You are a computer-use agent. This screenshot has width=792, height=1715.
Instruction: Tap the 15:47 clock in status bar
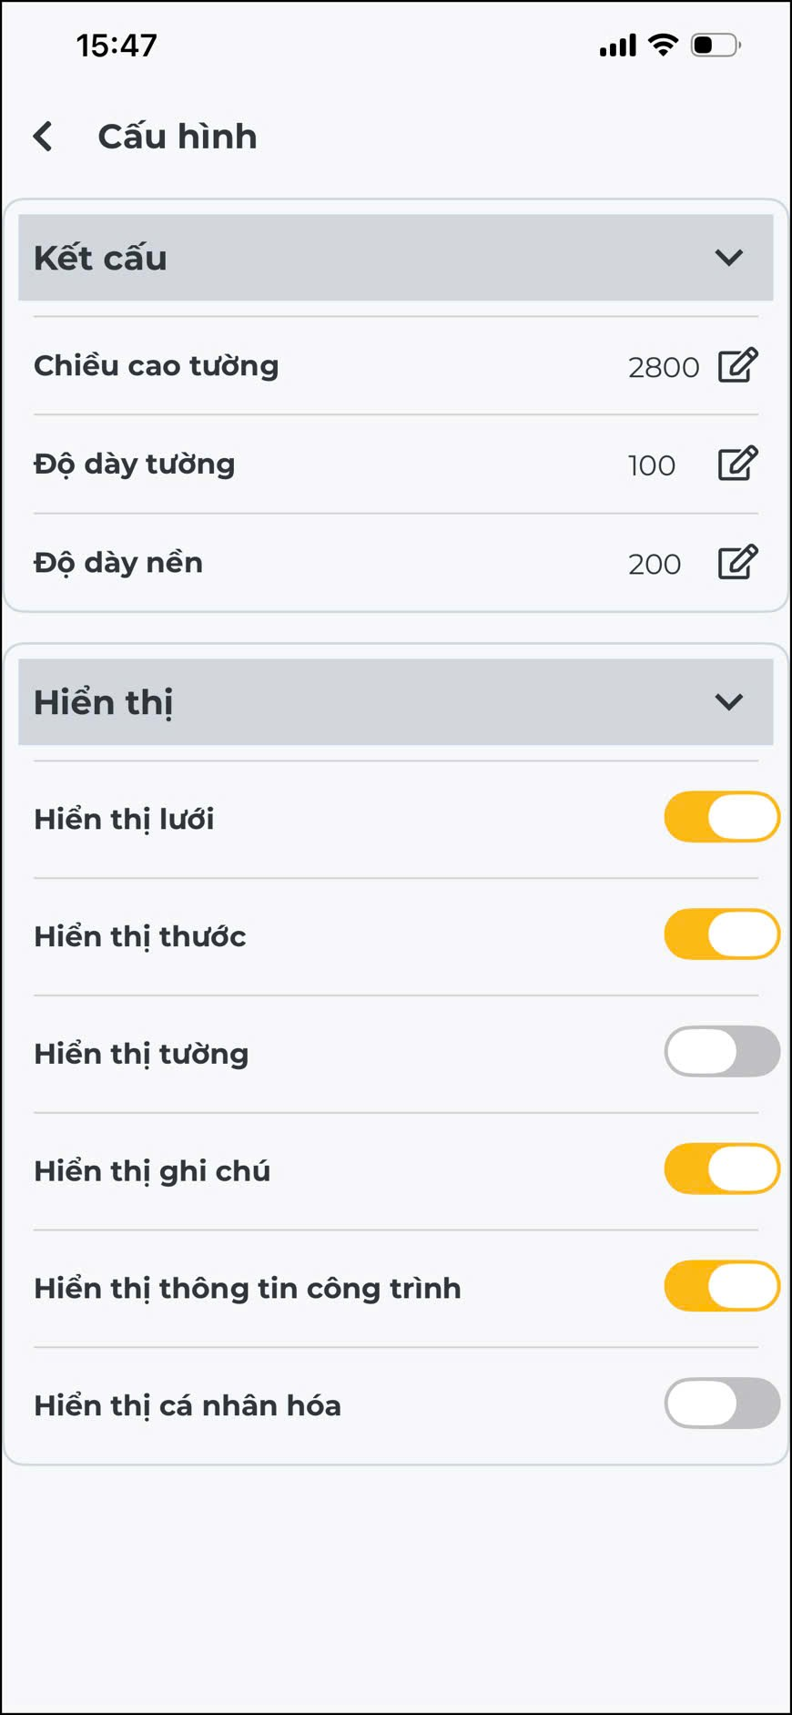(x=117, y=46)
